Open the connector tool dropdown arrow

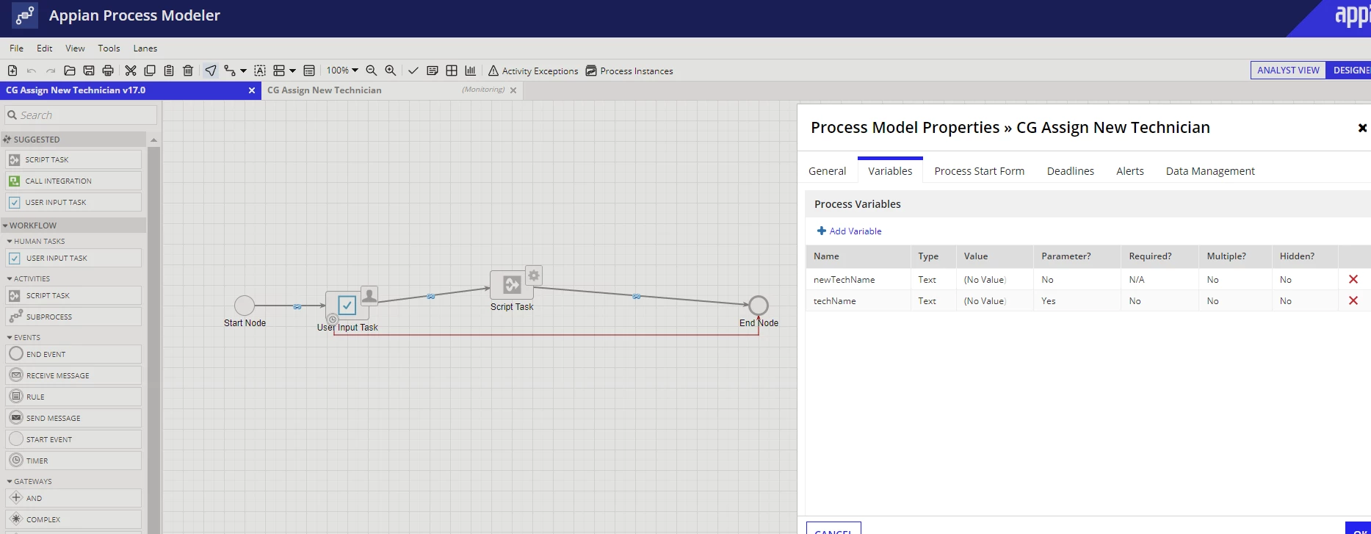(243, 71)
